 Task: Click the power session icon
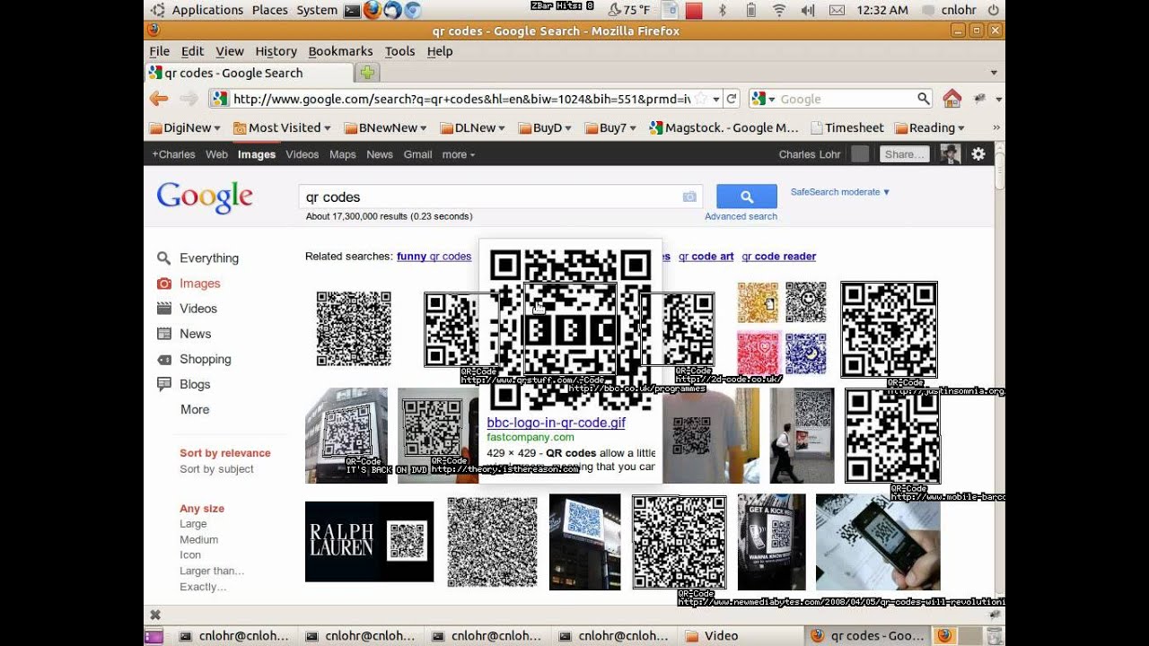(x=994, y=10)
